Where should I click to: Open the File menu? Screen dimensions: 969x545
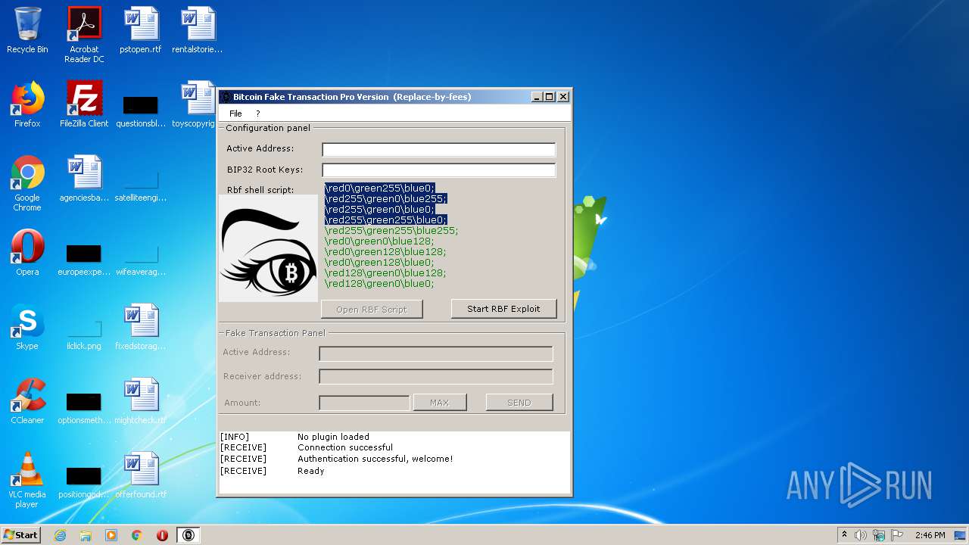click(235, 114)
